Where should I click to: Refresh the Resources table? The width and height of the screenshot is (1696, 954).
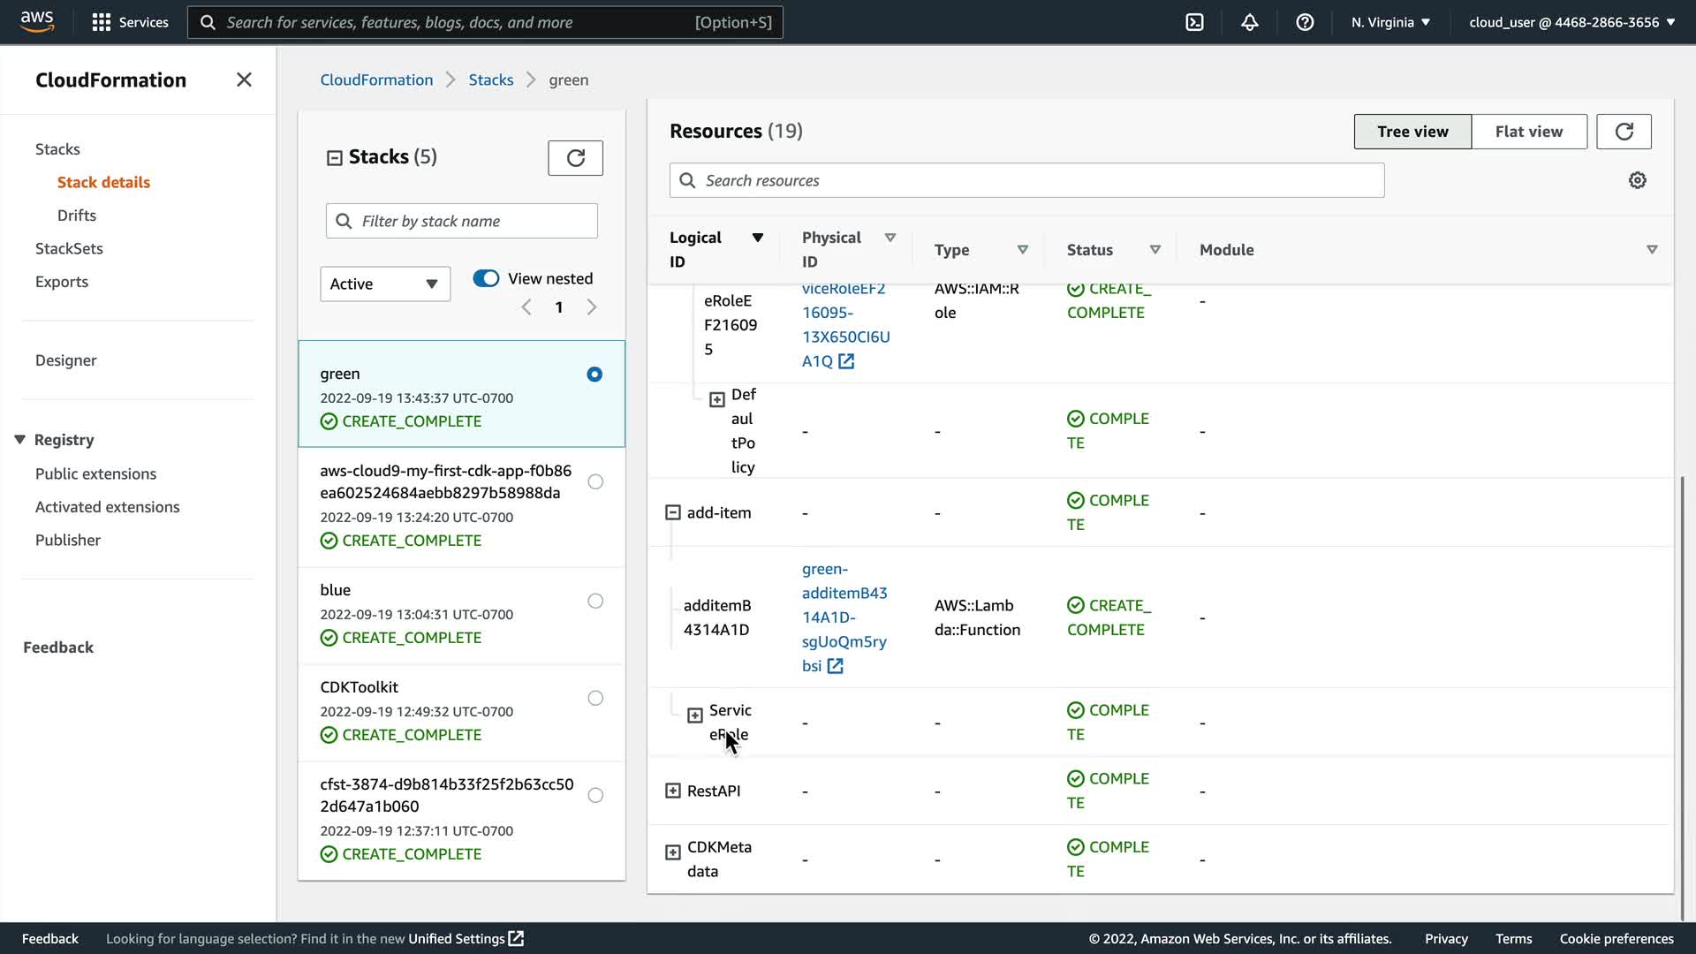[x=1624, y=132]
